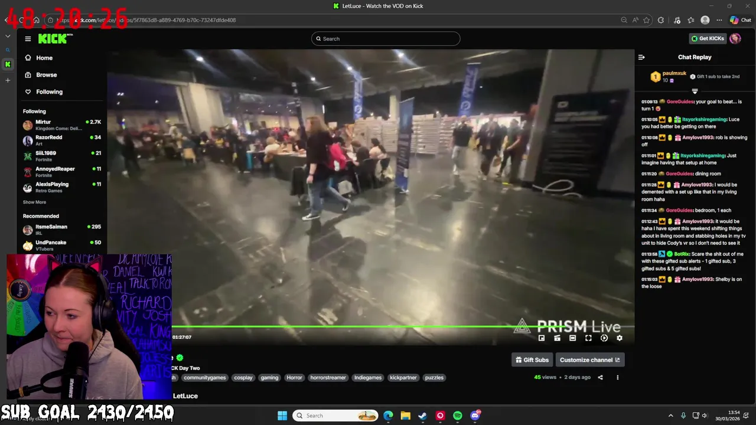
Task: Add this page to favorites
Action: [647, 20]
